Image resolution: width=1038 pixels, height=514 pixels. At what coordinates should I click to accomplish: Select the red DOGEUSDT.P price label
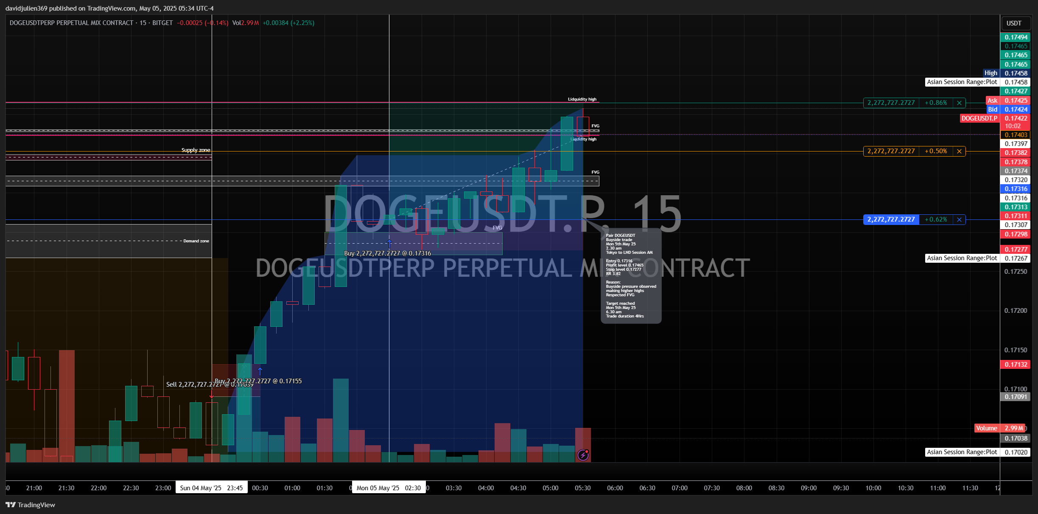(x=979, y=118)
